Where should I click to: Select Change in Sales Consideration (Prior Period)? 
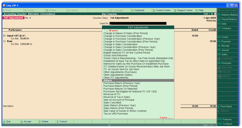coord(128,50)
